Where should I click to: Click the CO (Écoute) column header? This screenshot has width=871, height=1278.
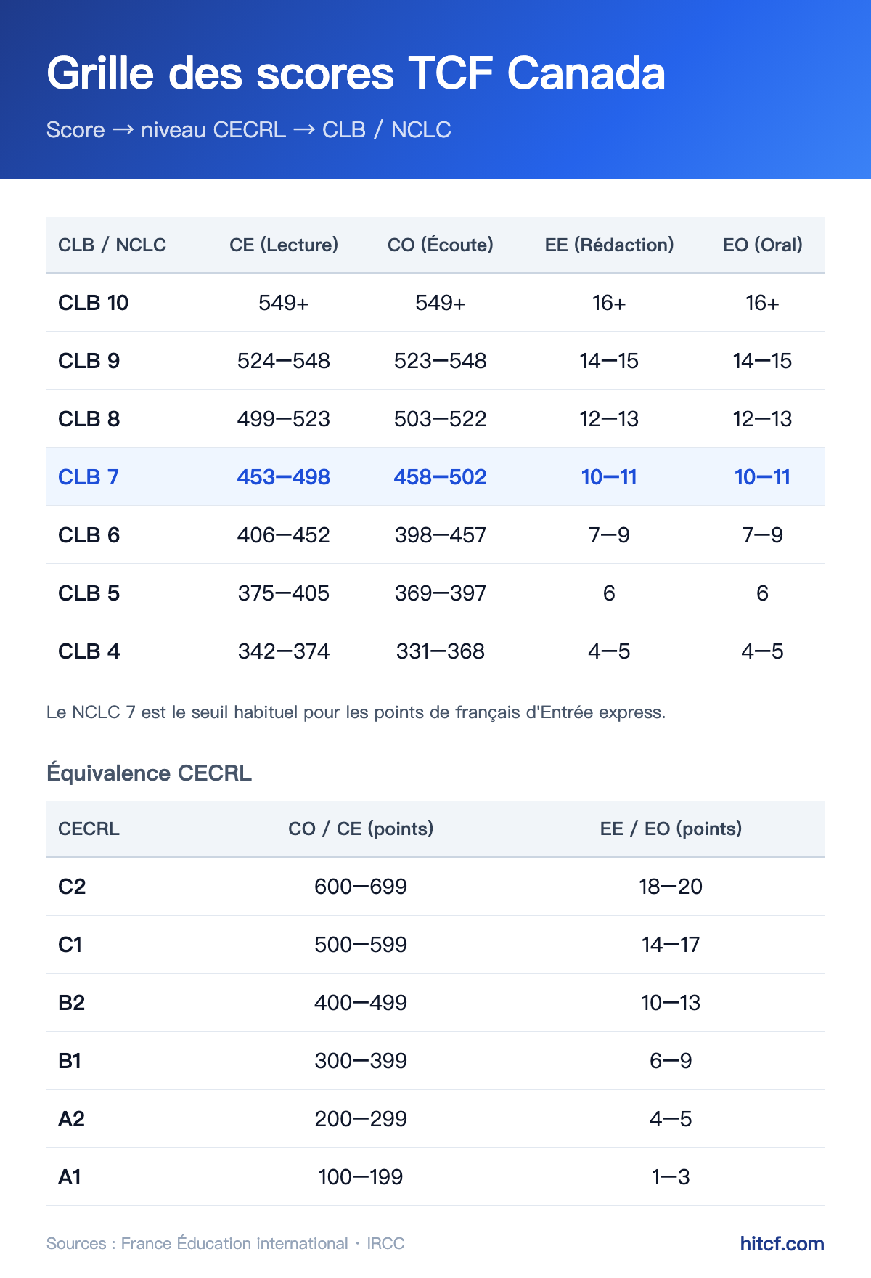[x=441, y=245]
